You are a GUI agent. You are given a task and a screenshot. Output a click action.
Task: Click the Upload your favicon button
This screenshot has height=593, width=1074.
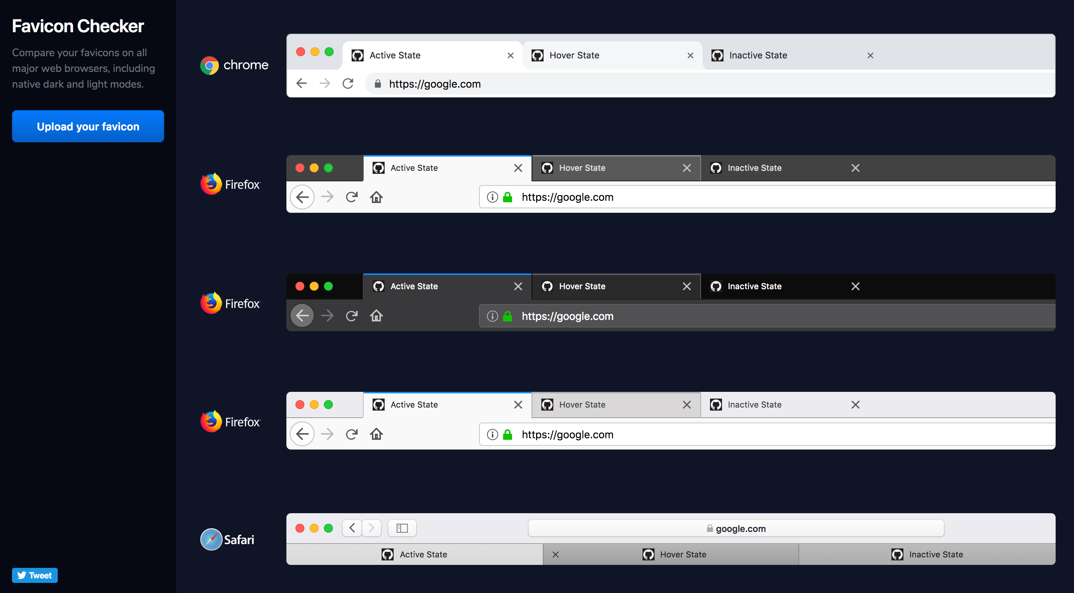[88, 126]
